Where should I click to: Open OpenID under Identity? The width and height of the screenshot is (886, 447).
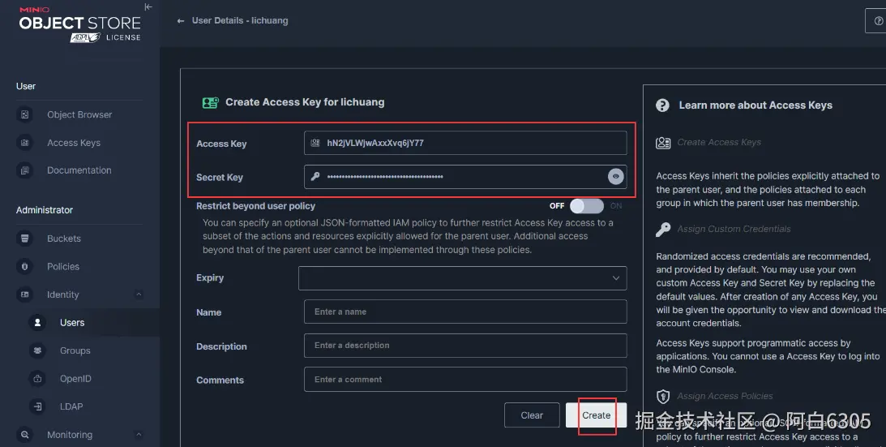(x=75, y=379)
